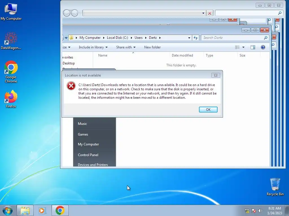Sort by Type column header

coord(209,55)
